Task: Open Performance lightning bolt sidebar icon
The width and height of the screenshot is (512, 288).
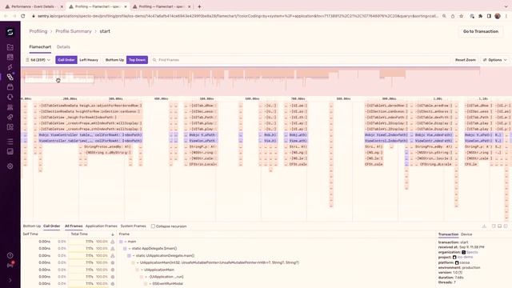Action: coord(10,67)
